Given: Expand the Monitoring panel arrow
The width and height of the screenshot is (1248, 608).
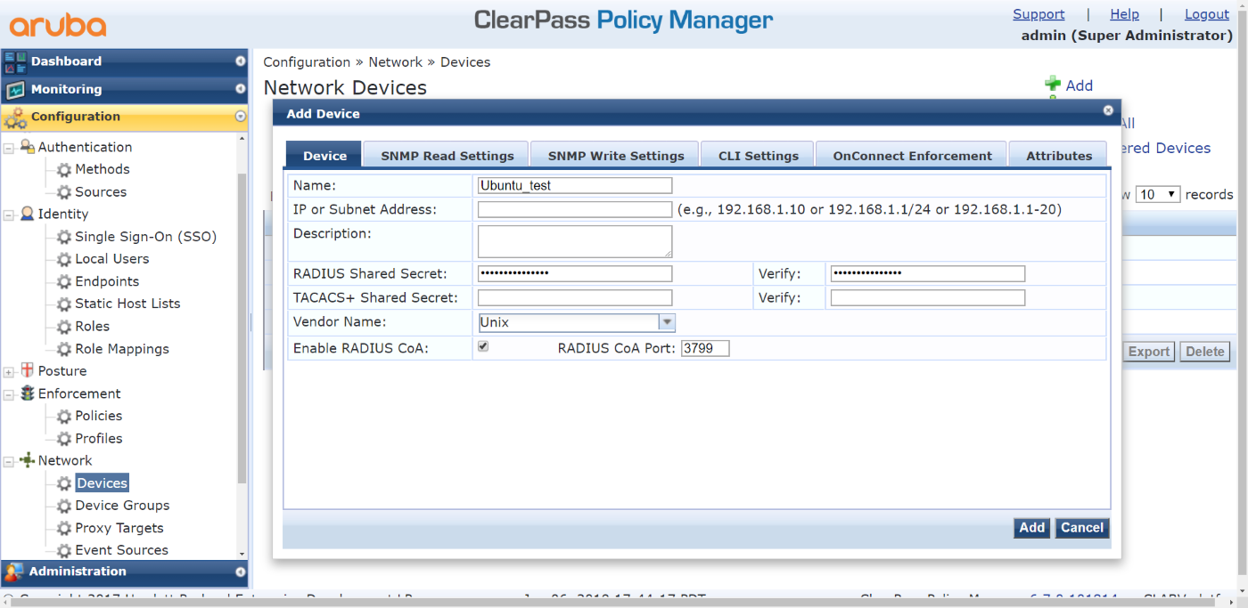Looking at the screenshot, I should 240,89.
